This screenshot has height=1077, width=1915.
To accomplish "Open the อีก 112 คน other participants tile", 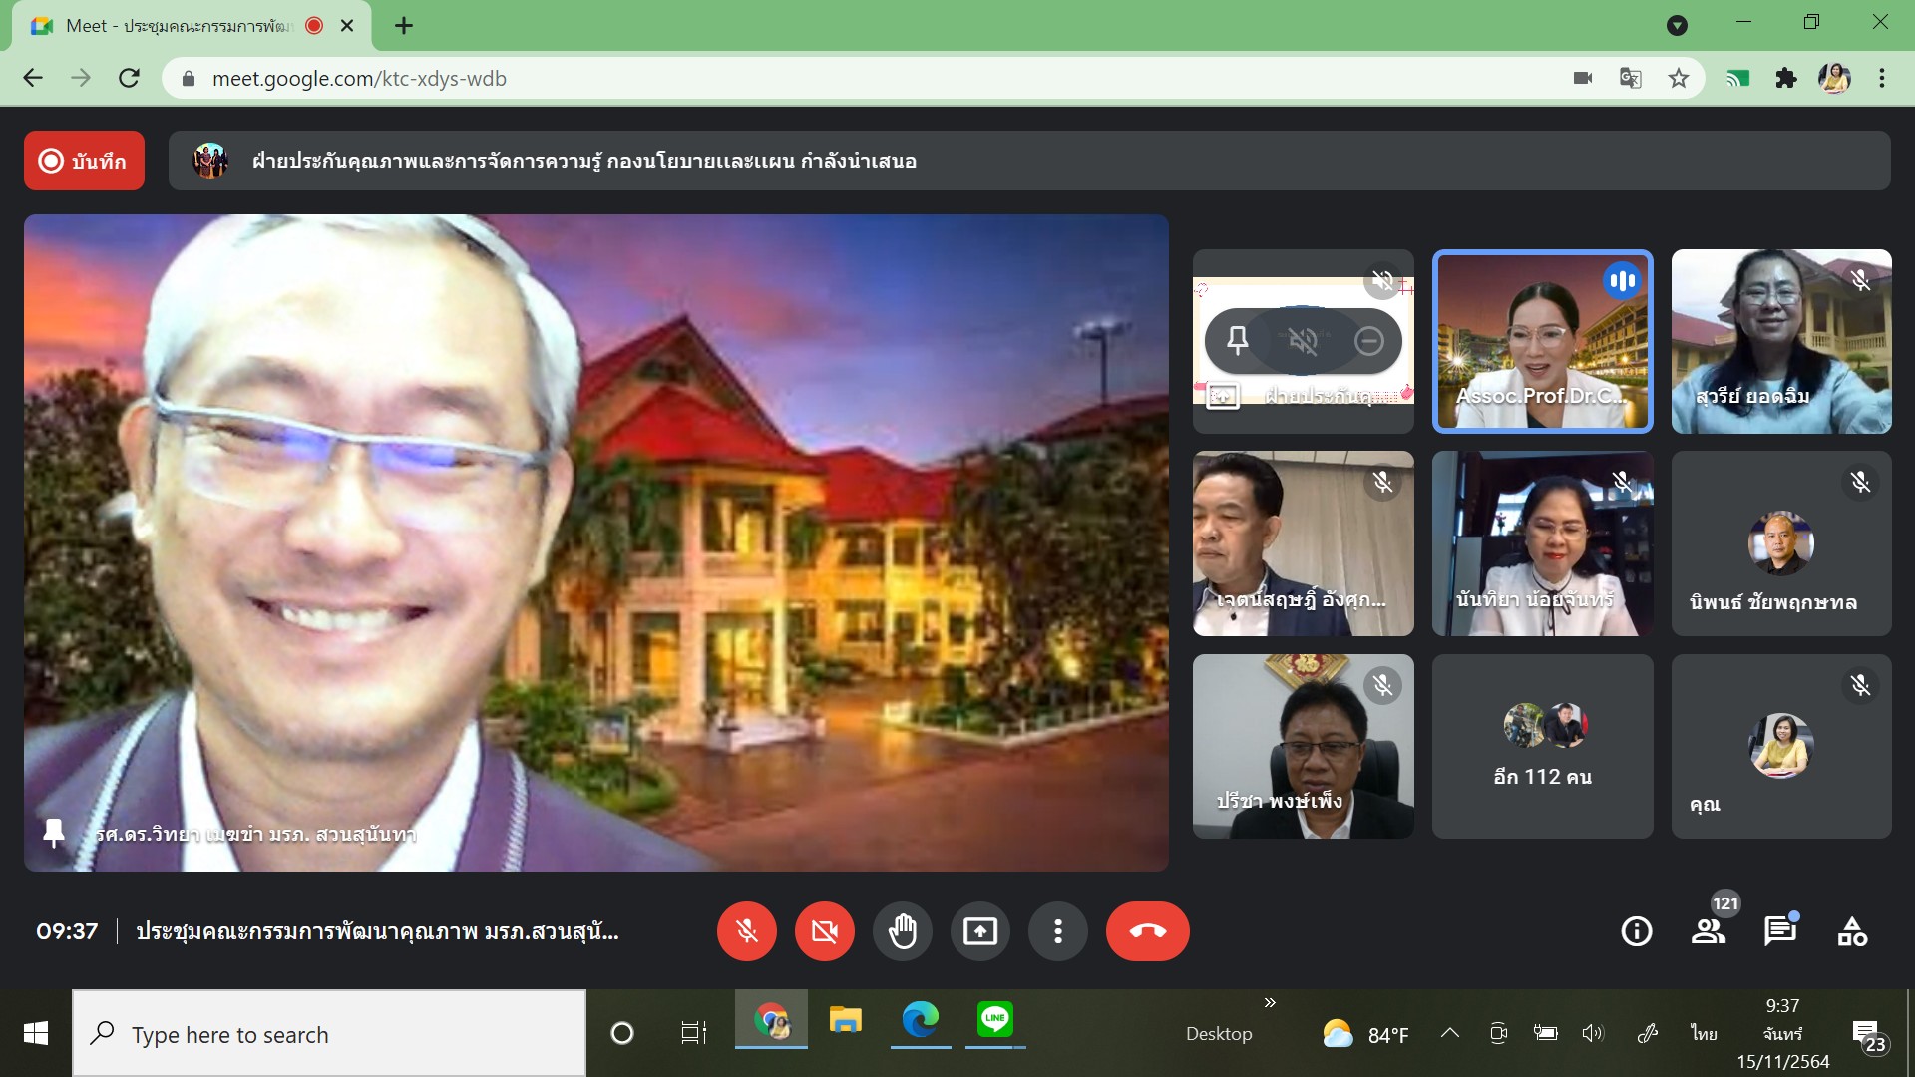I will point(1542,746).
